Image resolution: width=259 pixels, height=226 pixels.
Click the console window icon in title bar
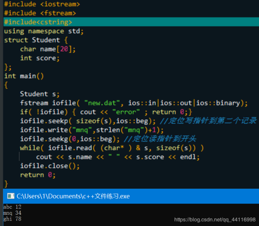coord(11,196)
